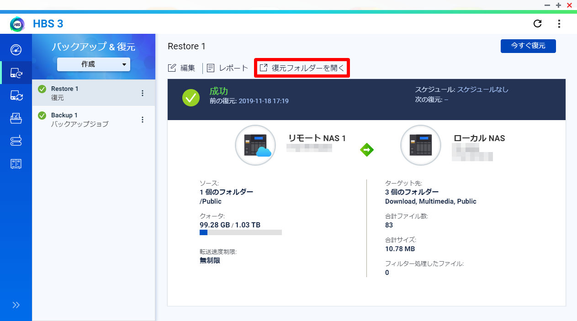Screen dimensions: 577x321
Task: Click the バックアップ＆復元 panel heading
Action: coord(94,47)
